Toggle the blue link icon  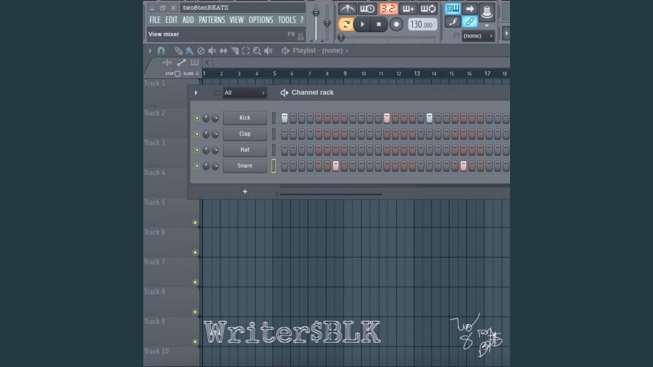(470, 21)
